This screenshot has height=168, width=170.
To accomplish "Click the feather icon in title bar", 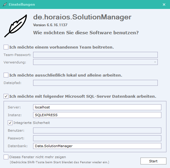I will tap(5, 4).
